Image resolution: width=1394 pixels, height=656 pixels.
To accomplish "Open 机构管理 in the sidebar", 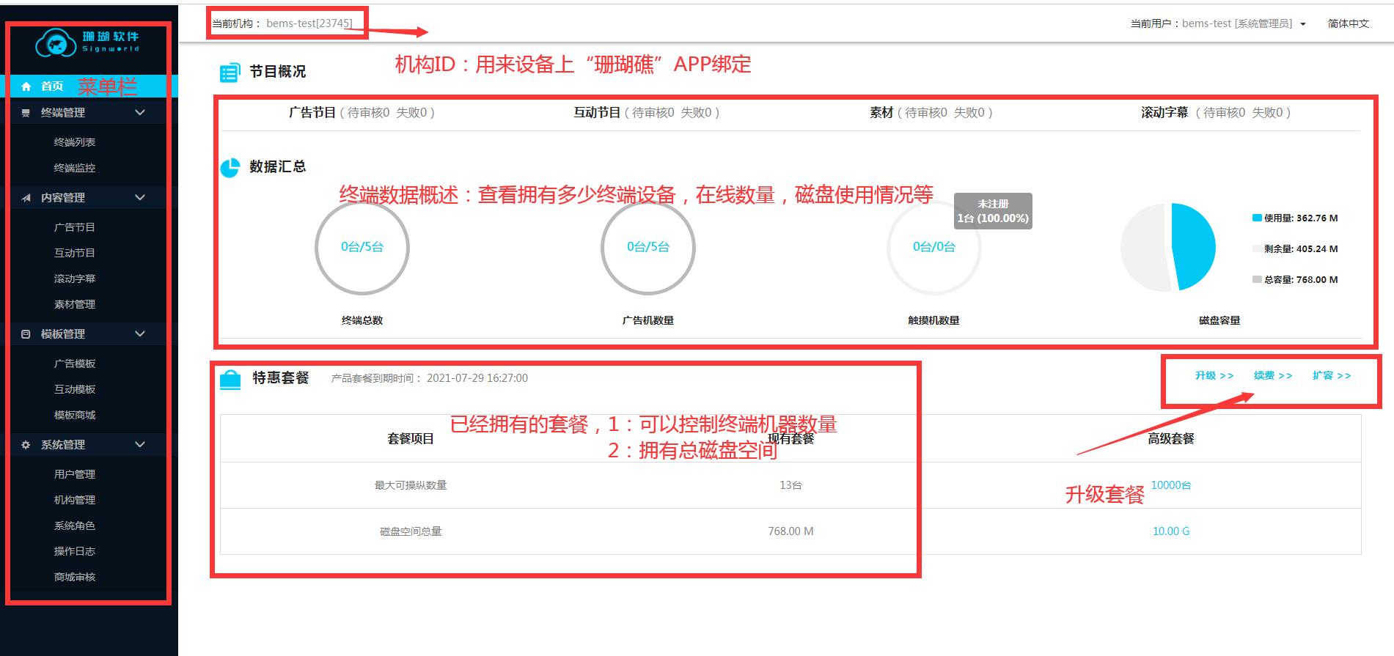I will pyautogui.click(x=75, y=500).
